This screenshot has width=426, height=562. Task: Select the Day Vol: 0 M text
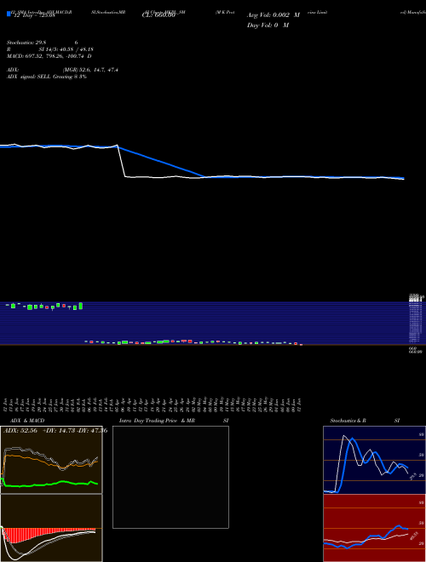click(x=268, y=25)
